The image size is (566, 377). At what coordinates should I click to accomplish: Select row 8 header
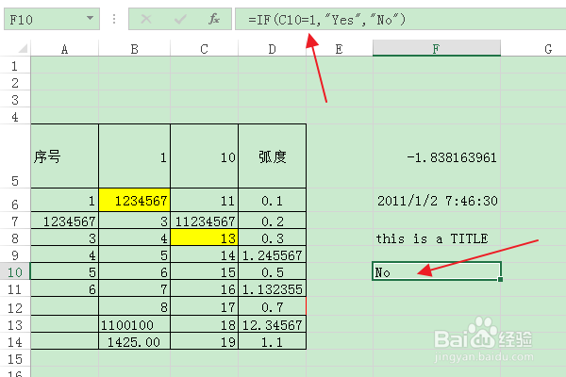(x=15, y=238)
